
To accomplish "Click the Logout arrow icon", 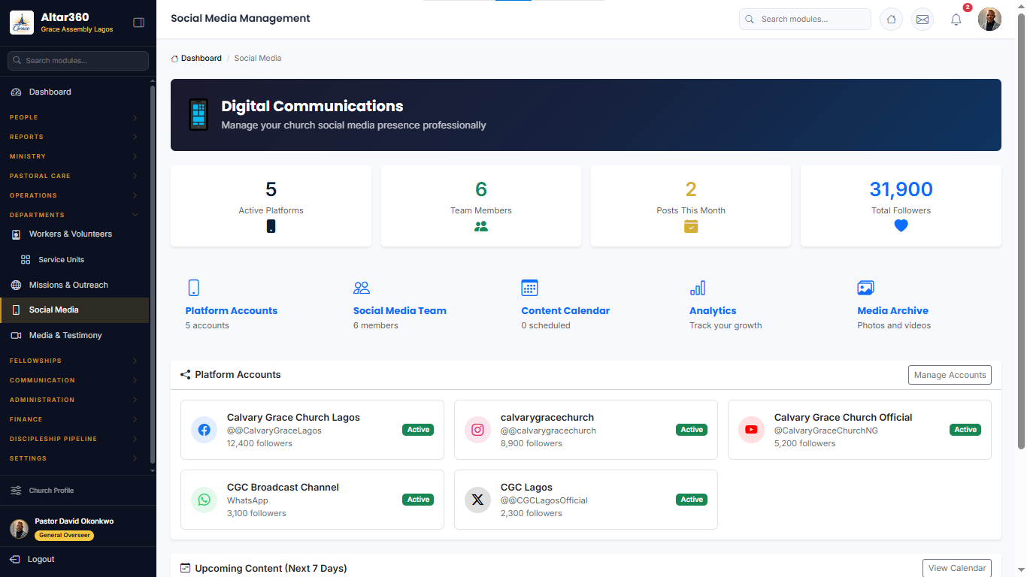I will point(15,559).
